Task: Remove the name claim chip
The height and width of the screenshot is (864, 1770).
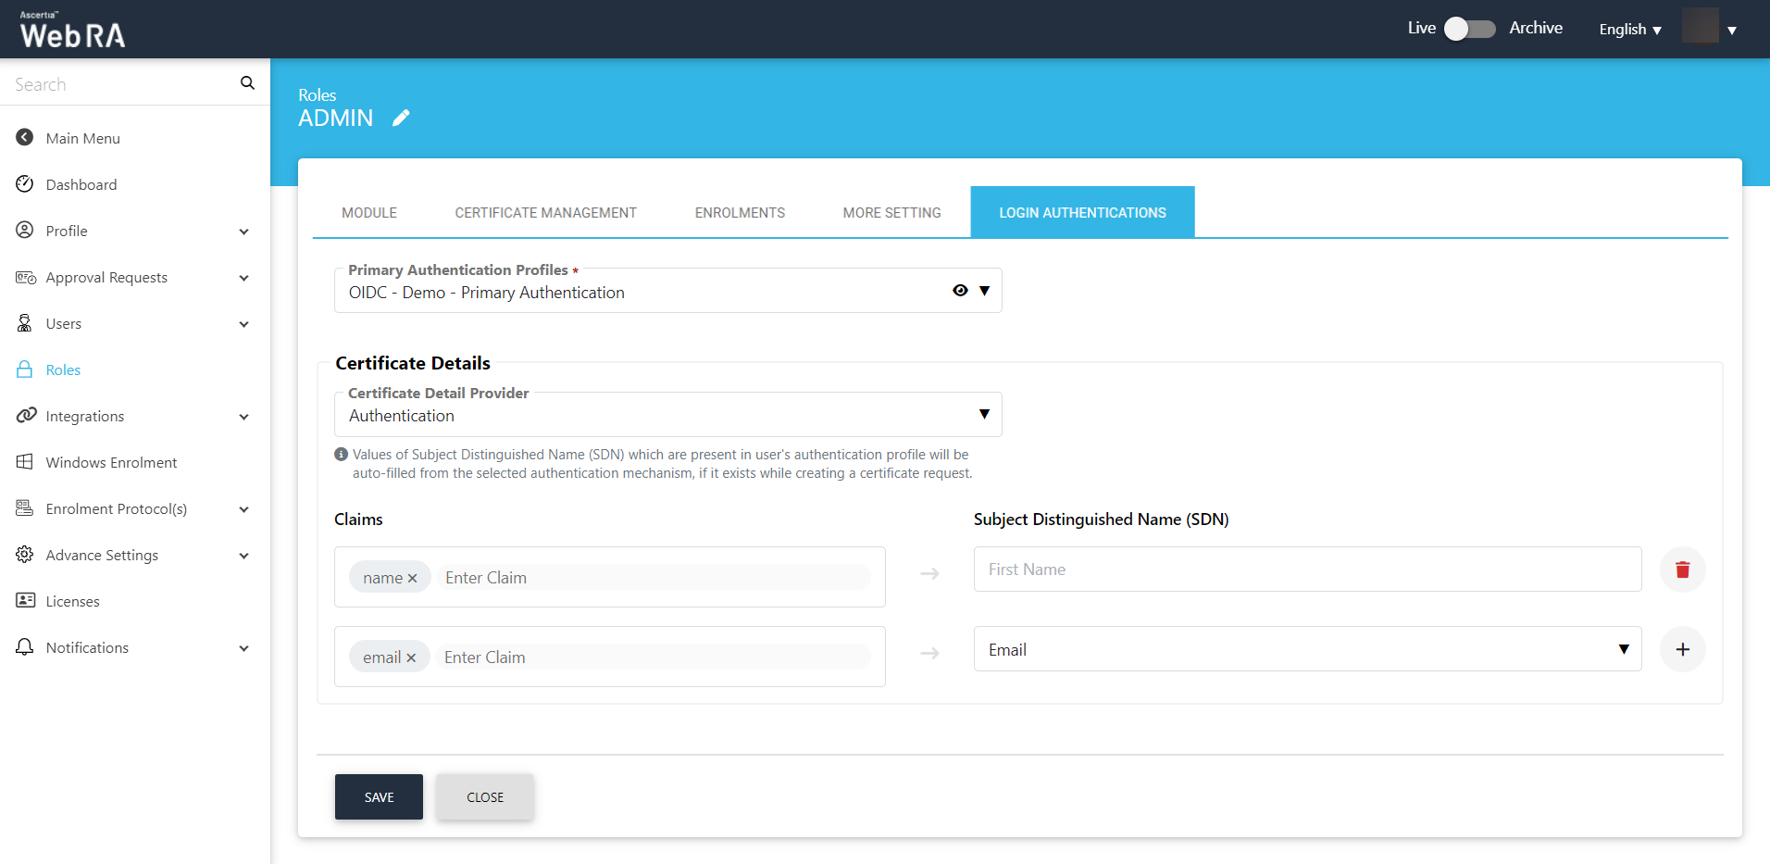Action: coord(413,578)
